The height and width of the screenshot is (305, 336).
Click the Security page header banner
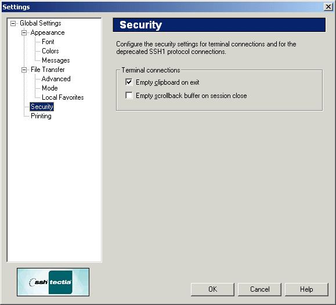click(219, 25)
